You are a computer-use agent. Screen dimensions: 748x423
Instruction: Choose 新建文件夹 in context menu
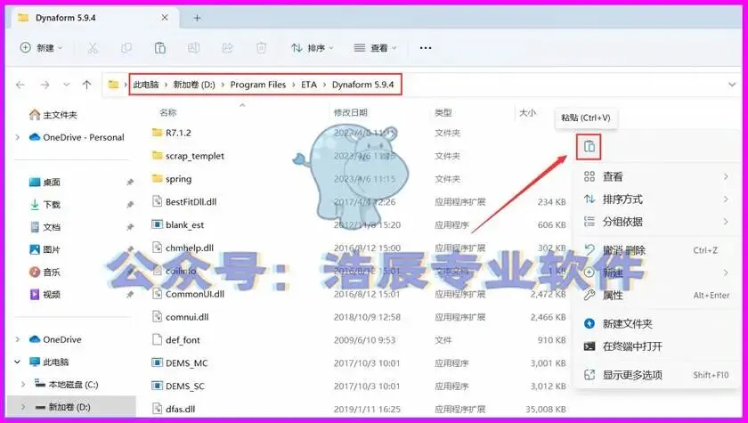[656, 324]
